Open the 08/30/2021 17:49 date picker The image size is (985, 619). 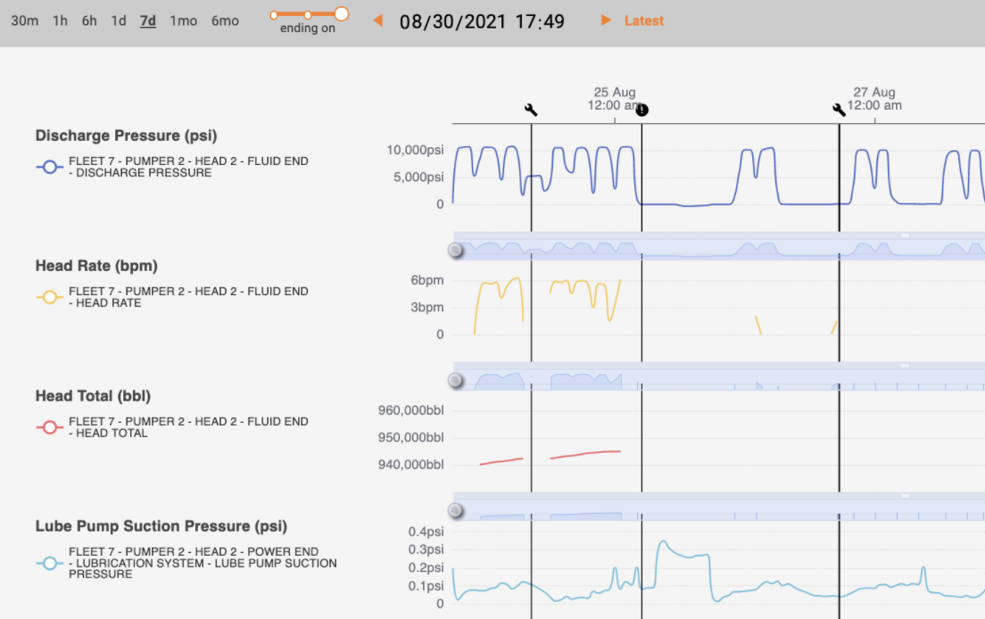click(x=482, y=21)
